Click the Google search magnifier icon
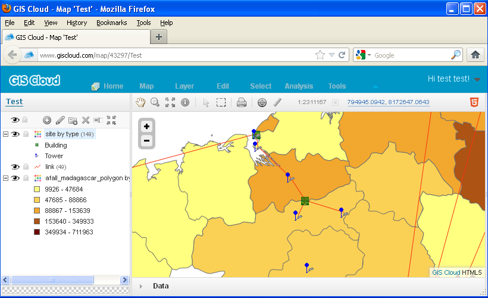 pos(456,55)
